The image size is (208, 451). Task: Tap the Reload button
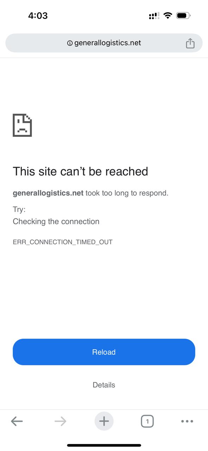click(x=104, y=352)
